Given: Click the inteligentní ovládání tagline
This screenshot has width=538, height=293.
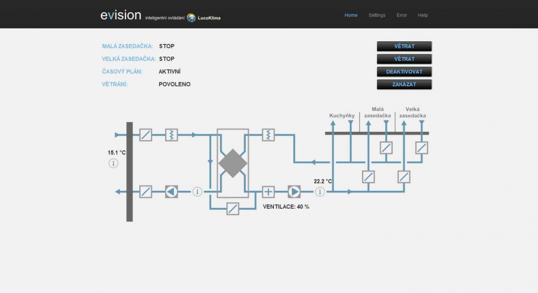Looking at the screenshot, I should 165,18.
